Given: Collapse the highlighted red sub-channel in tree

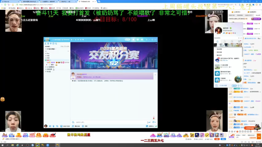Looking at the screenshot, I should point(46,60).
